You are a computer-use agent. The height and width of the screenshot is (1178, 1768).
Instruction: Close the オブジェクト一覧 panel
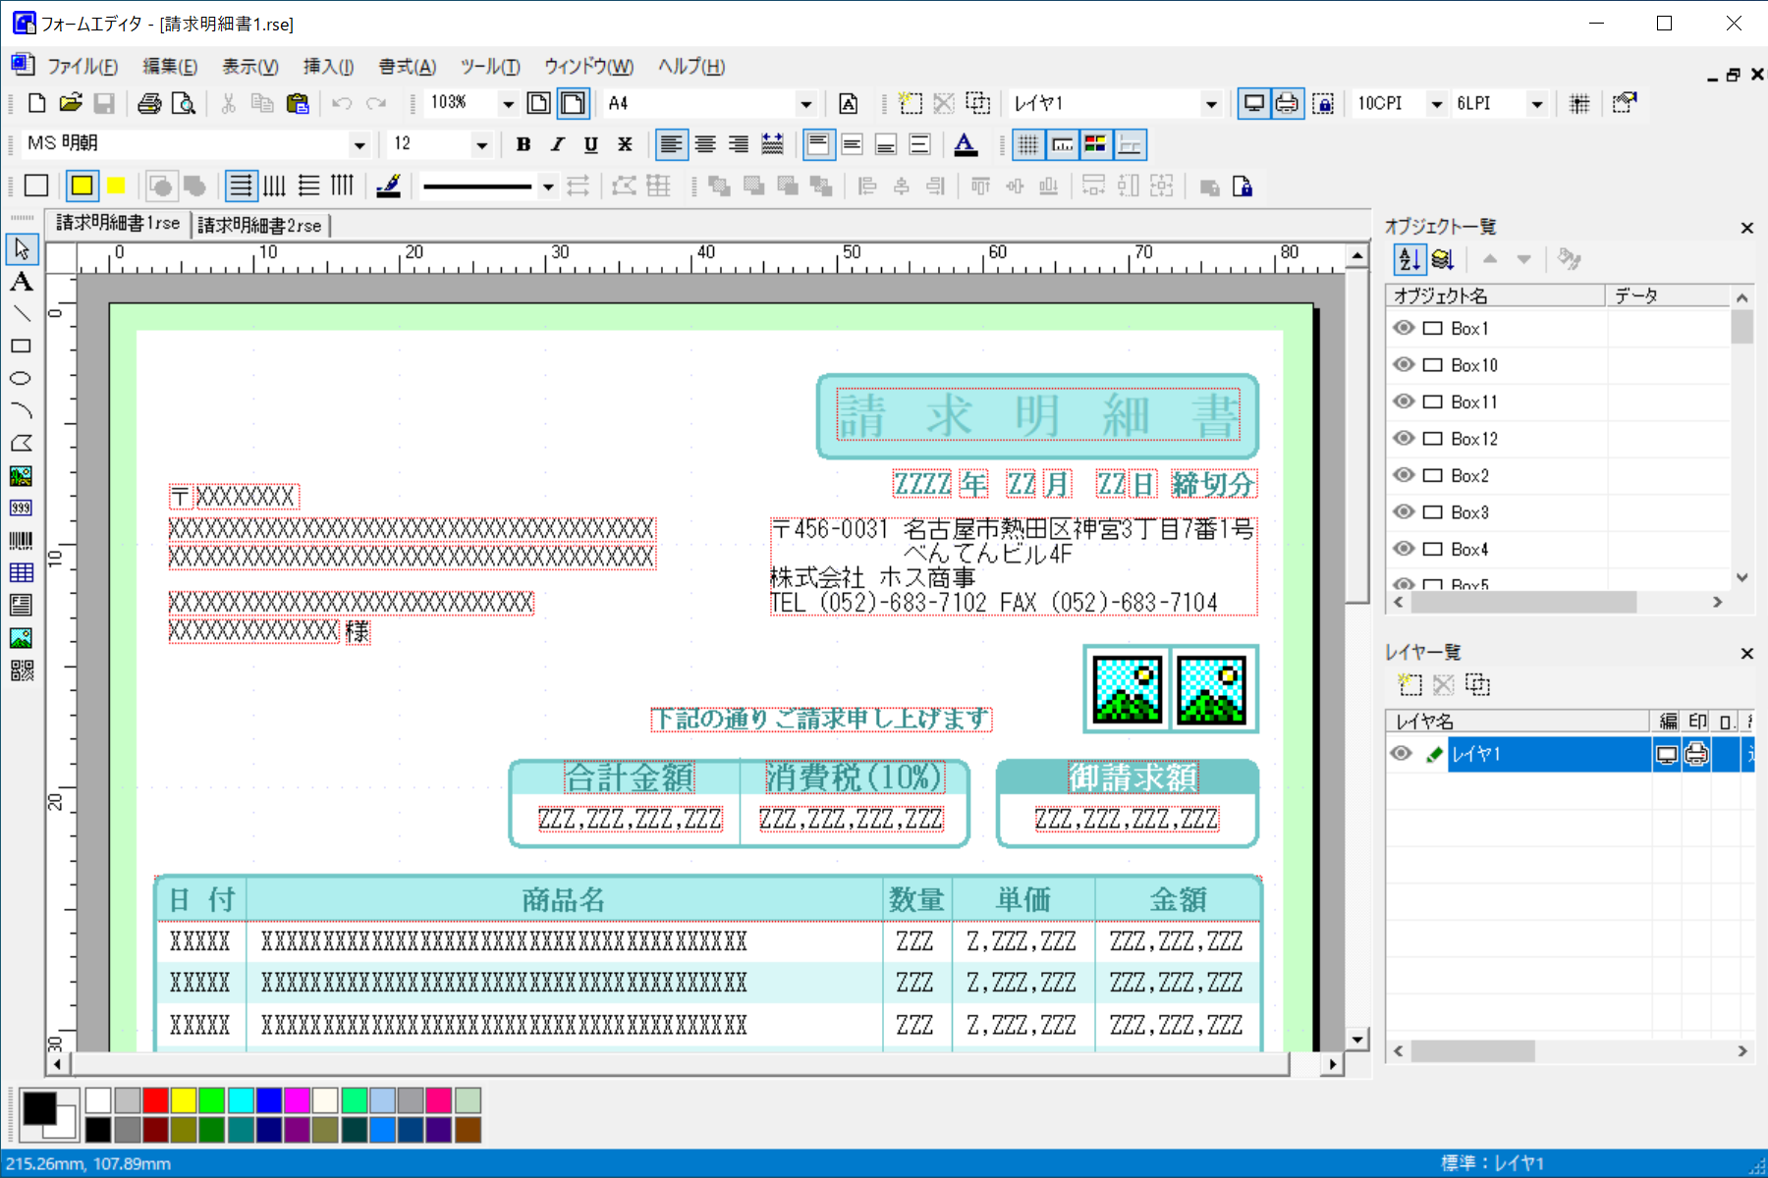point(1746,228)
